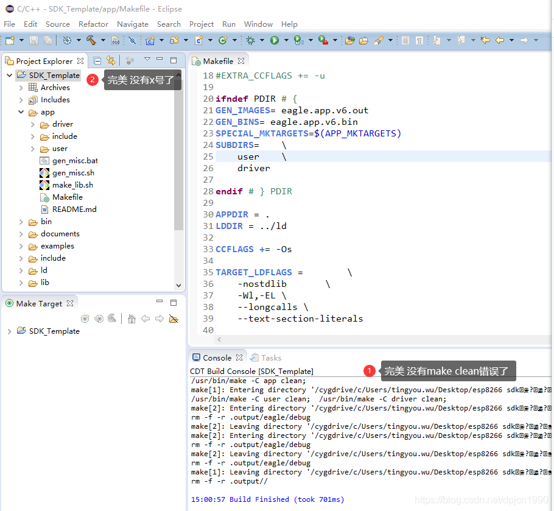The width and height of the screenshot is (554, 511).
Task: Open Project Explorer view menu triangle
Action: (x=147, y=59)
